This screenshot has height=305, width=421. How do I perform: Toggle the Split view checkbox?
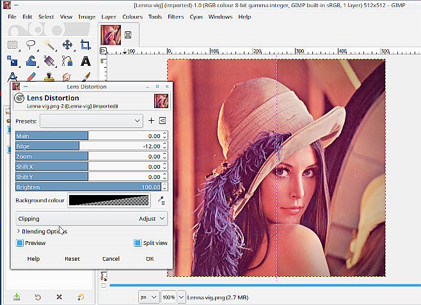138,243
